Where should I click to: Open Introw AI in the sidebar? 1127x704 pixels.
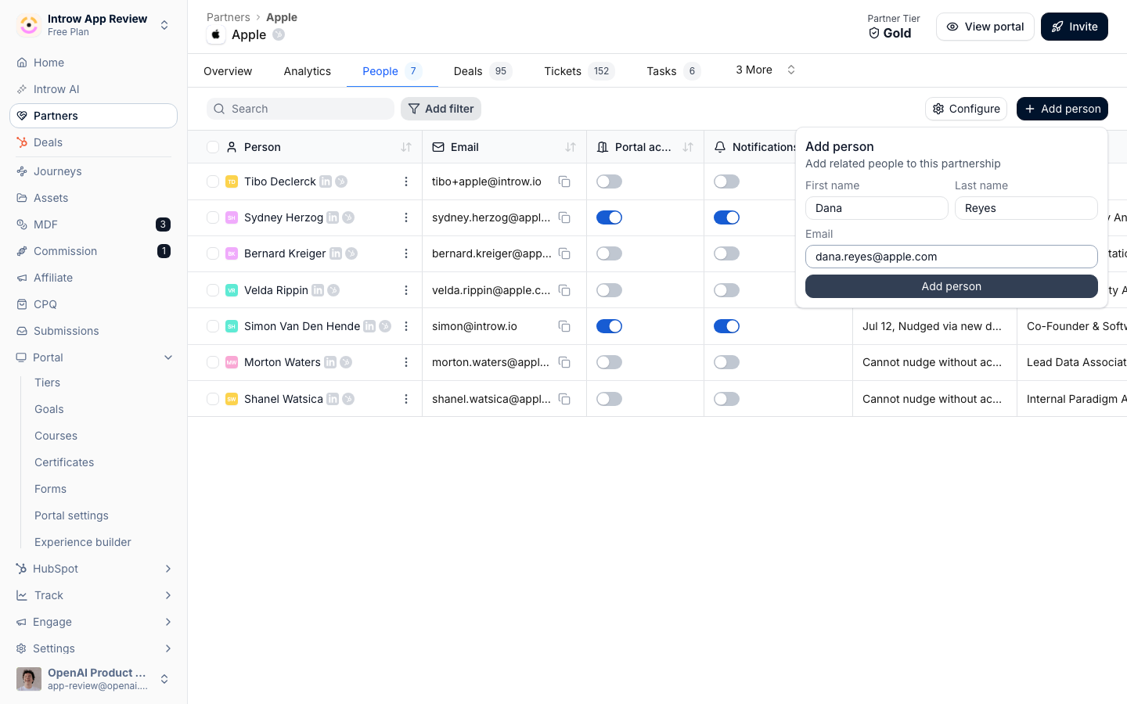tap(93, 89)
